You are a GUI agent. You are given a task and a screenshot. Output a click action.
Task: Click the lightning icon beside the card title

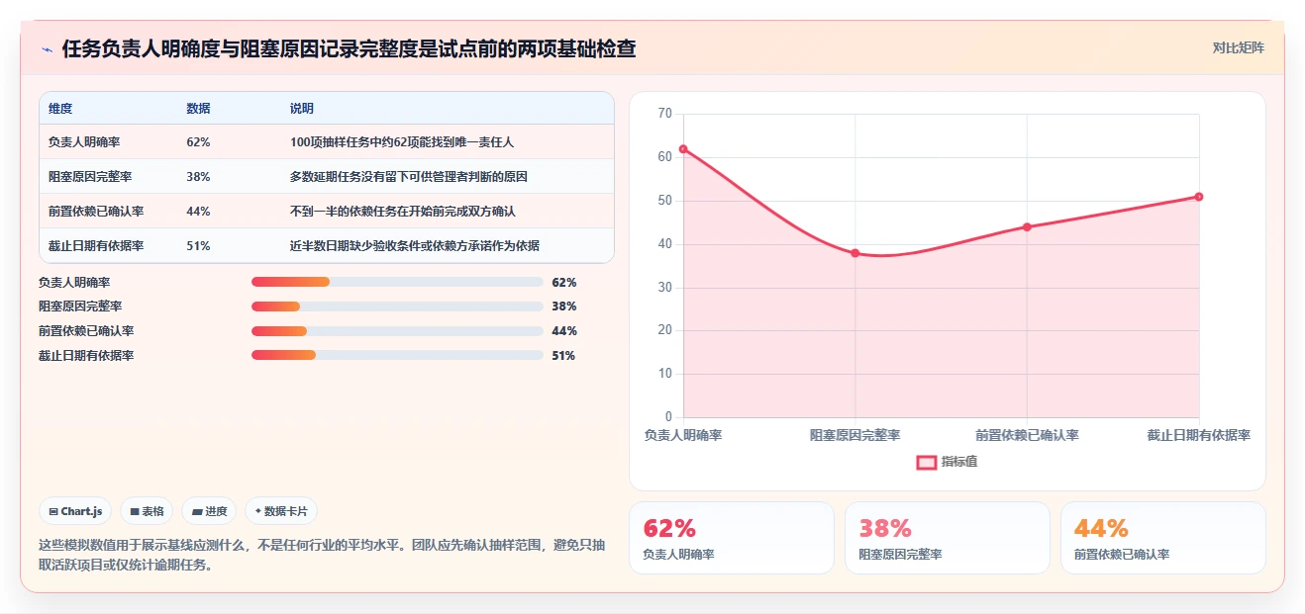pyautogui.click(x=47, y=49)
